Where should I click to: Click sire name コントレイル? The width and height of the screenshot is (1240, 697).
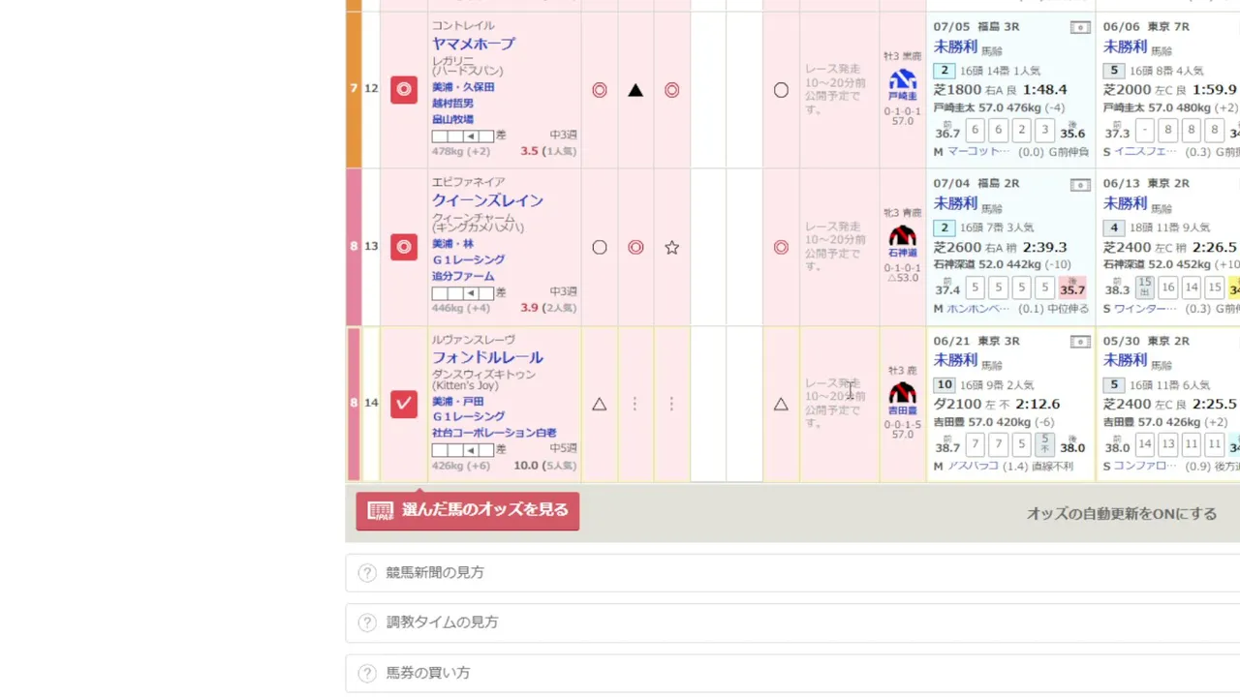click(x=463, y=25)
